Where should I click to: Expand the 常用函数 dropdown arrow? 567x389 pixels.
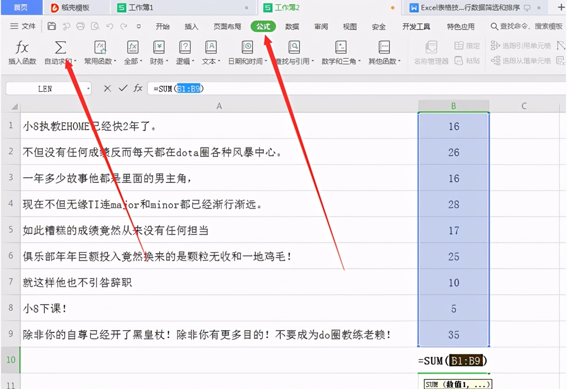point(115,61)
